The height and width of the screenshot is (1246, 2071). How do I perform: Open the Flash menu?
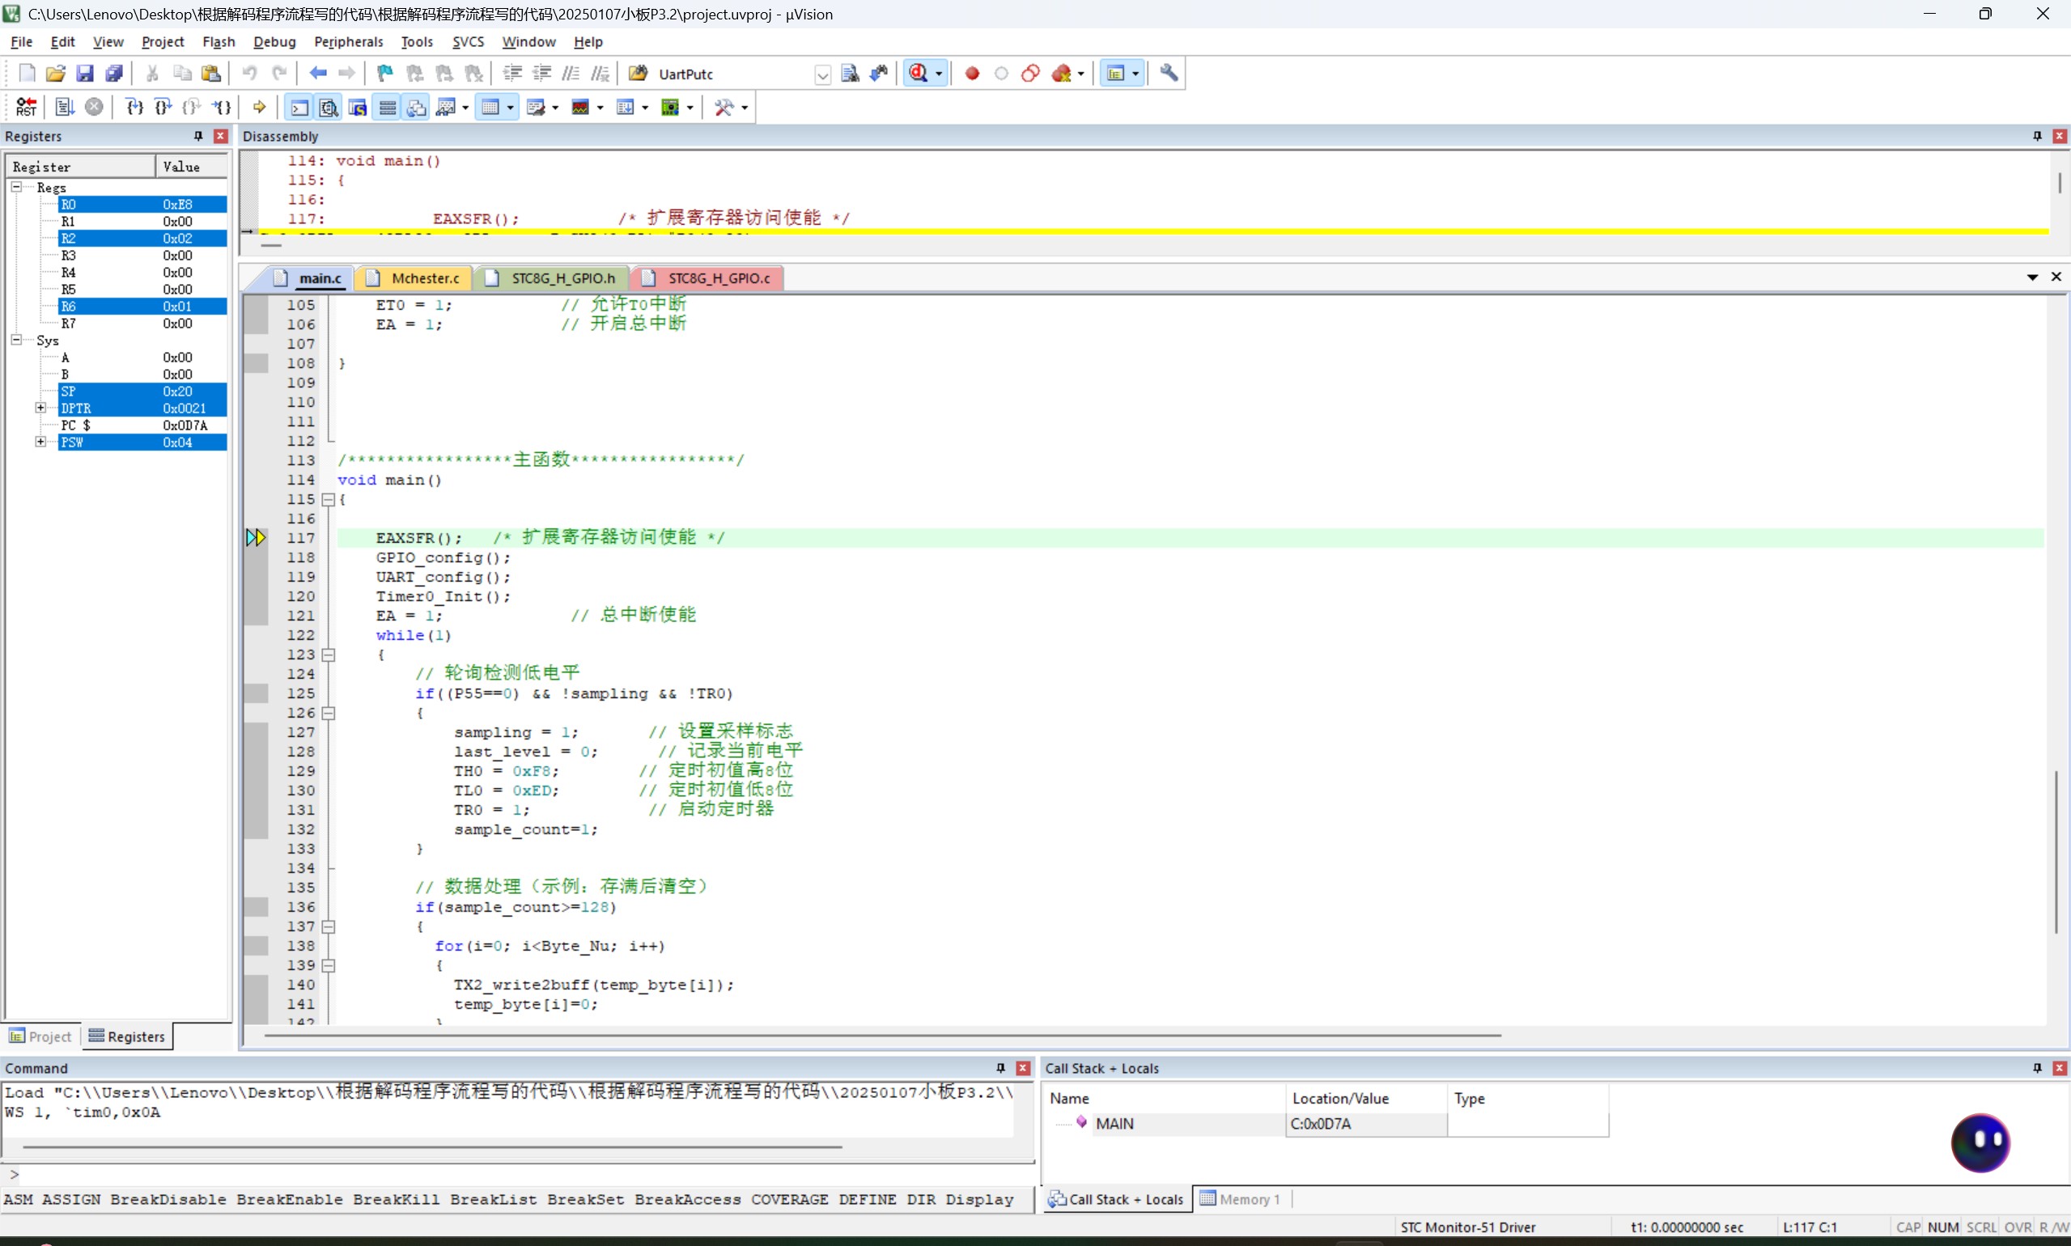tap(219, 42)
